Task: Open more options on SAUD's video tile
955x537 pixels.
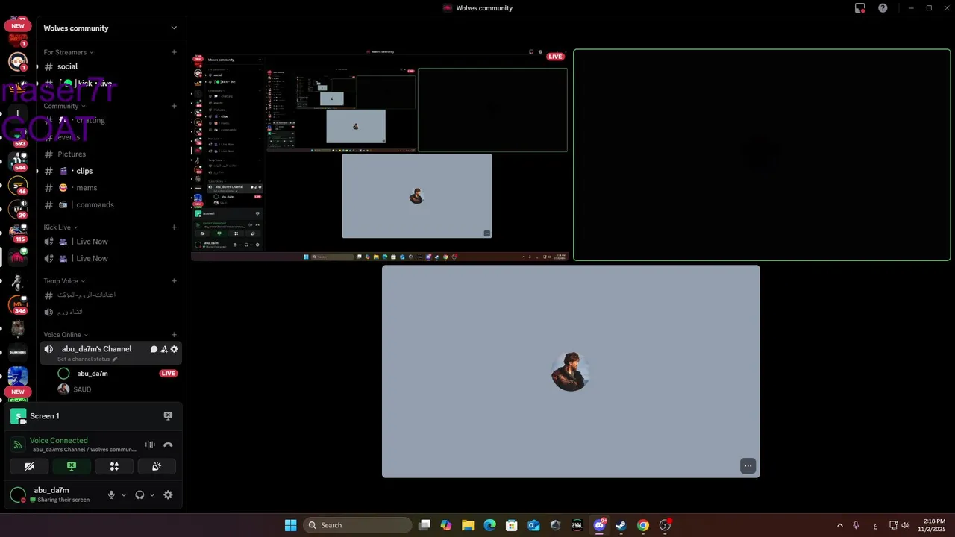Action: pos(748,466)
